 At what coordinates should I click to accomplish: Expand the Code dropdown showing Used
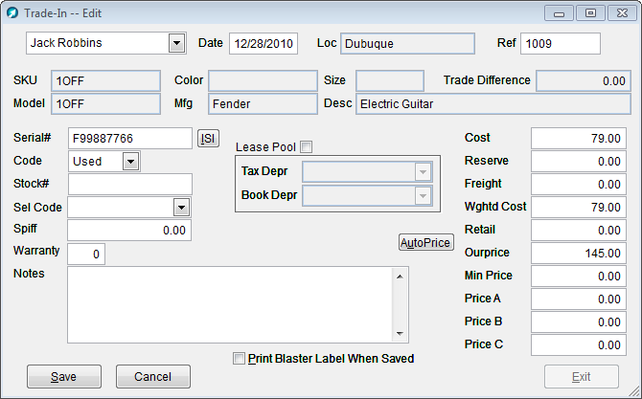(x=130, y=162)
